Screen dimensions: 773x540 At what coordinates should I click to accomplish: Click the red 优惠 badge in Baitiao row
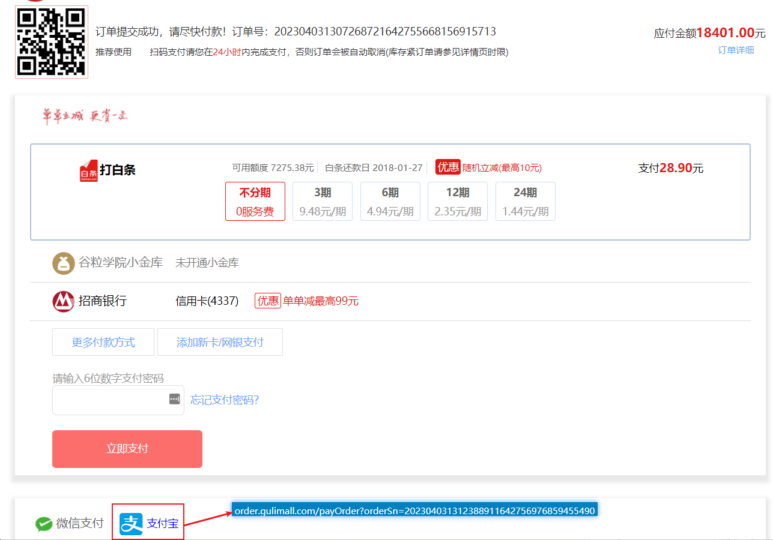(x=447, y=167)
